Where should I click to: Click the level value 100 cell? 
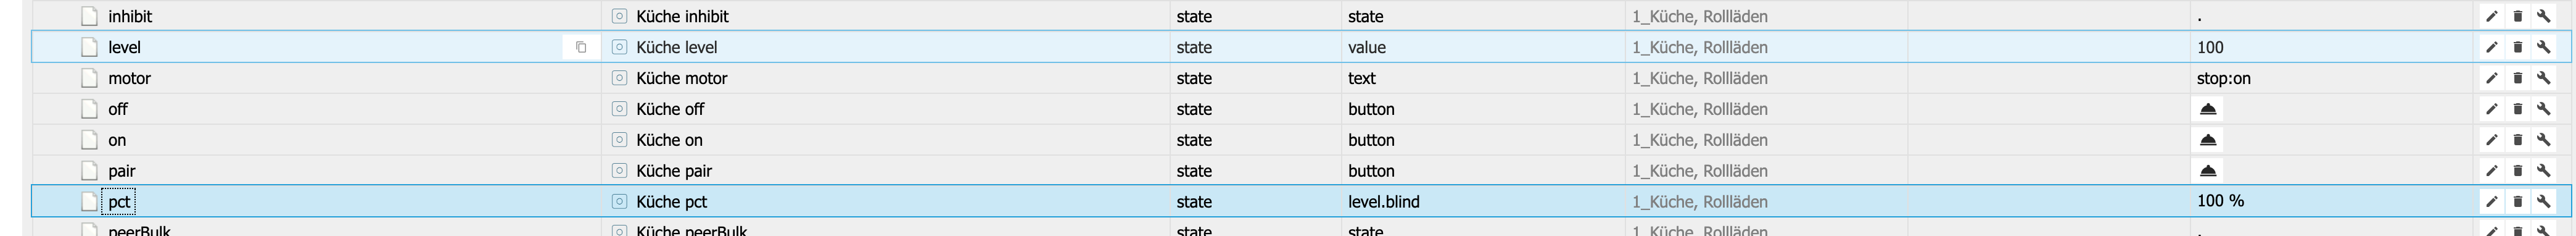pos(2210,47)
